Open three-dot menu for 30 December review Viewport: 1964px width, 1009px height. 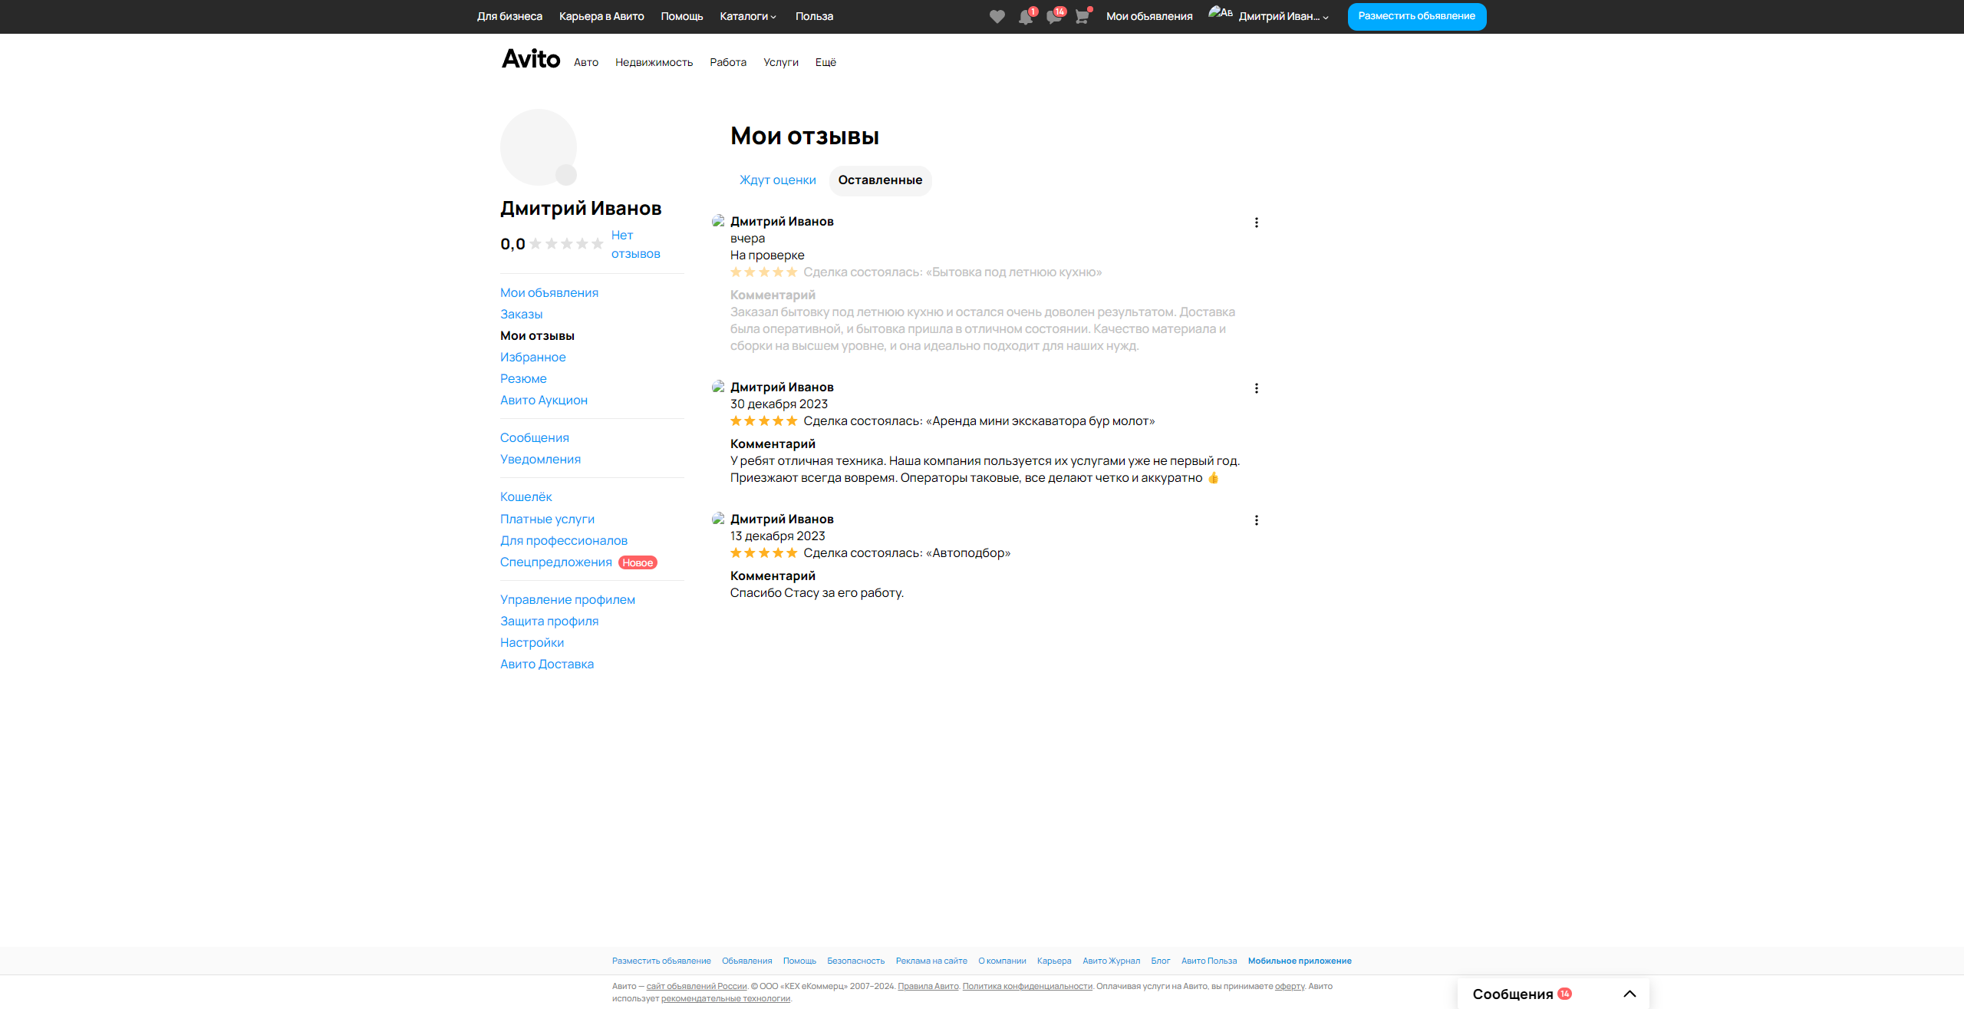click(x=1256, y=388)
